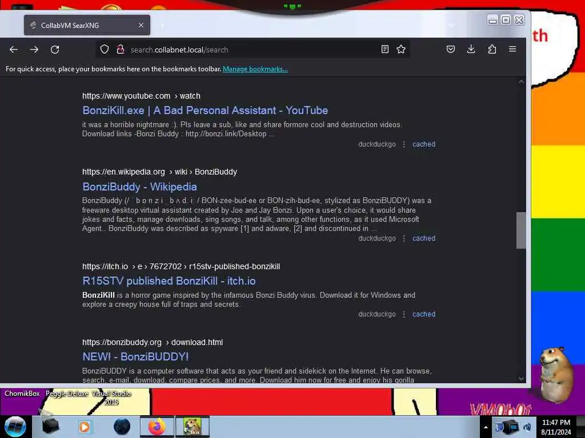Select the Peggle Deluxe desktop shortcut
The height and width of the screenshot is (438, 585).
click(67, 394)
